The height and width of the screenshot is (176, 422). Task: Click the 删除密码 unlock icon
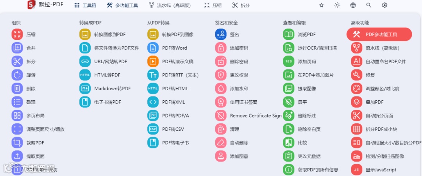pyautogui.click(x=221, y=61)
